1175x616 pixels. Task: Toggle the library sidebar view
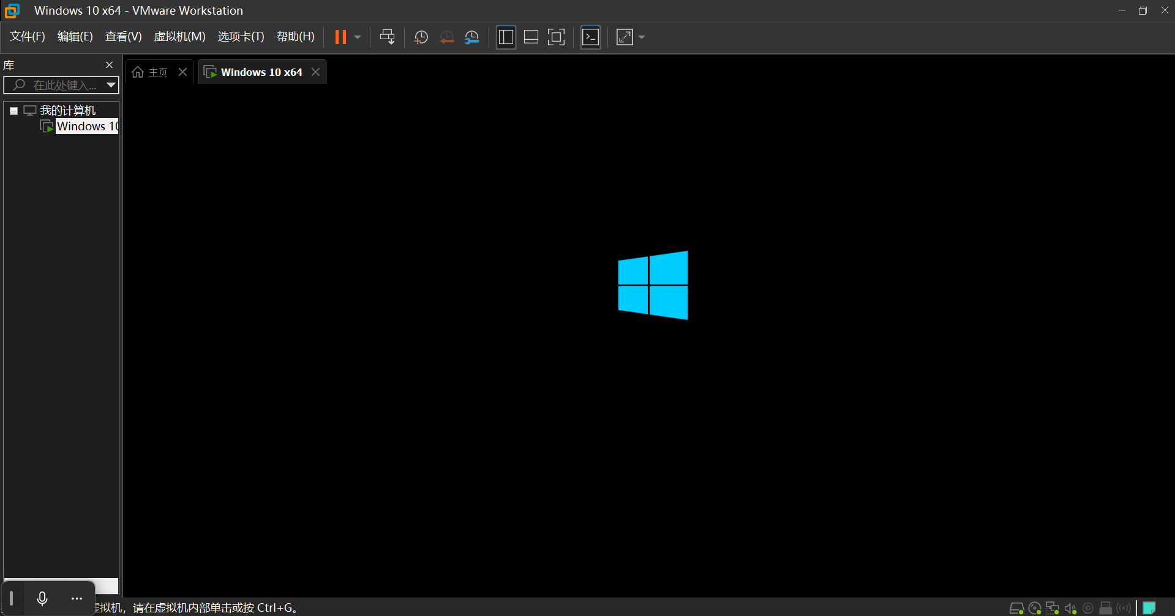point(506,37)
